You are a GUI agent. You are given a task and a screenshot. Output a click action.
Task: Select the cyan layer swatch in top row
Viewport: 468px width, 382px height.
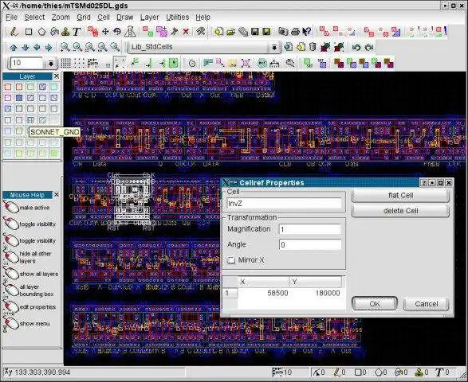pos(53,87)
